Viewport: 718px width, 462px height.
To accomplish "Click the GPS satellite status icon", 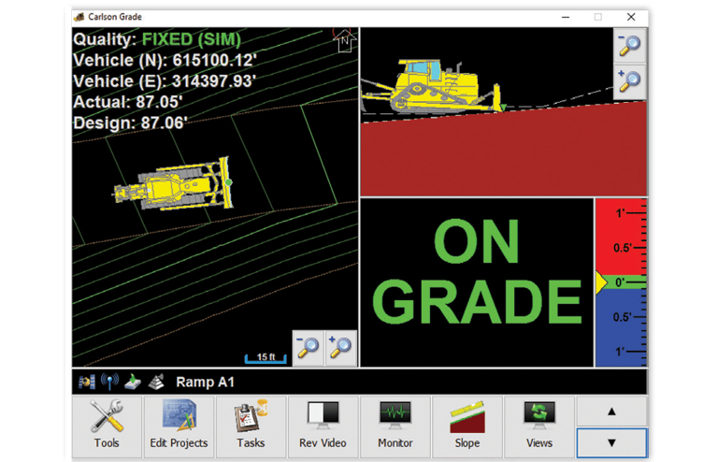I will pyautogui.click(x=87, y=382).
